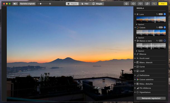
Task: Click the Vignettatura circle icon
Action: pos(138,92)
